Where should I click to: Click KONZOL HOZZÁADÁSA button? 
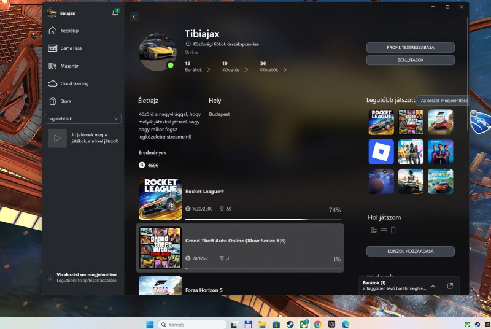point(410,251)
